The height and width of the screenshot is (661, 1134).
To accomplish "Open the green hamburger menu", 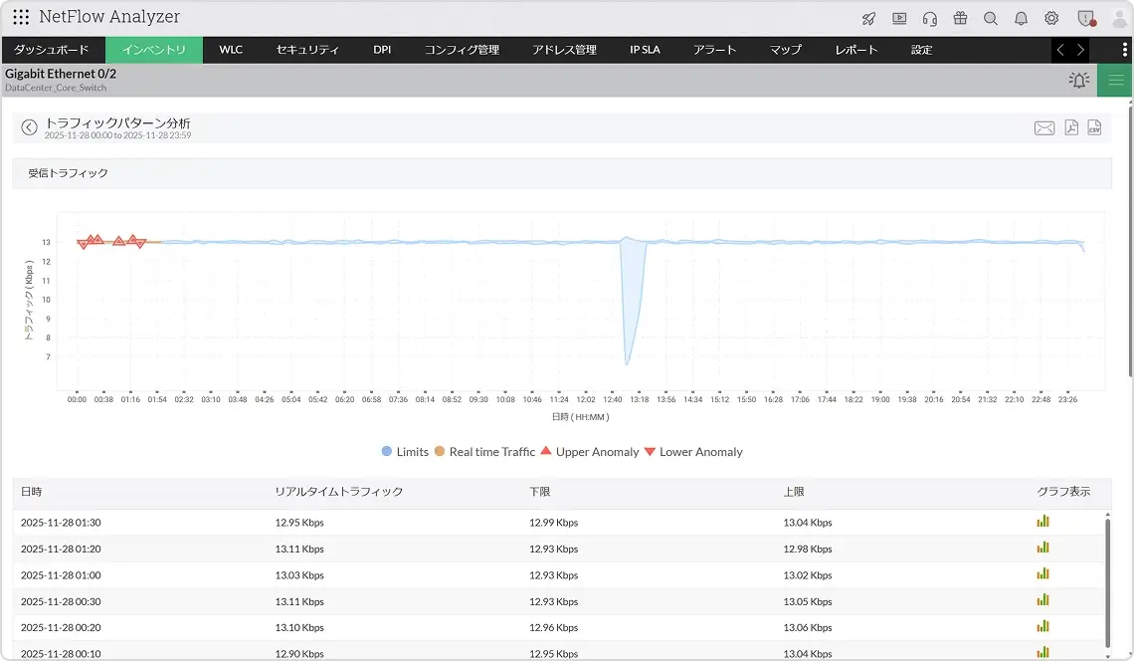I will tap(1116, 80).
